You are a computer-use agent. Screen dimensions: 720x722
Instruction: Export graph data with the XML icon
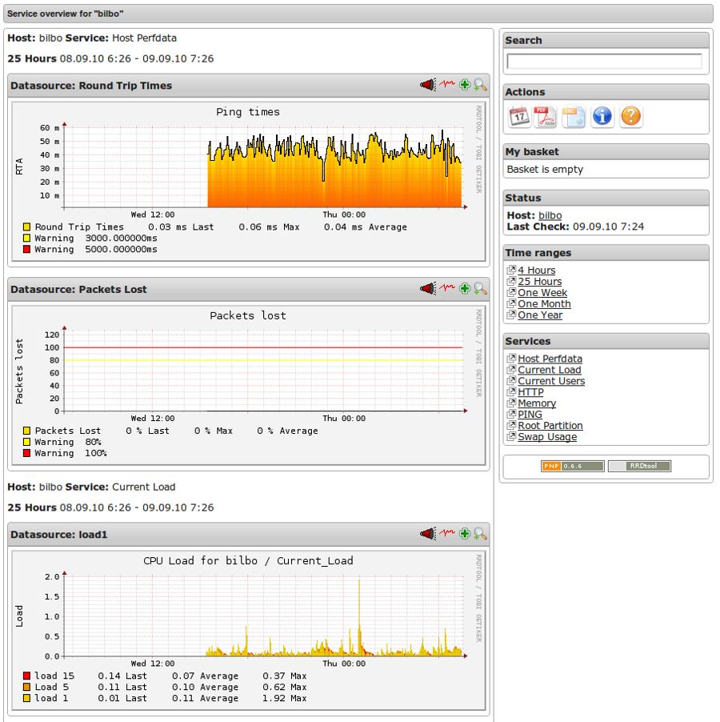(573, 115)
